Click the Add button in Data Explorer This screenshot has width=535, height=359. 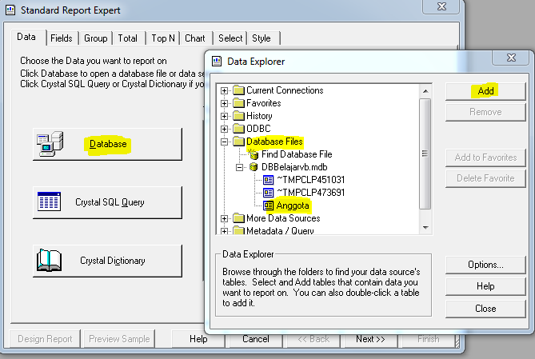click(485, 91)
